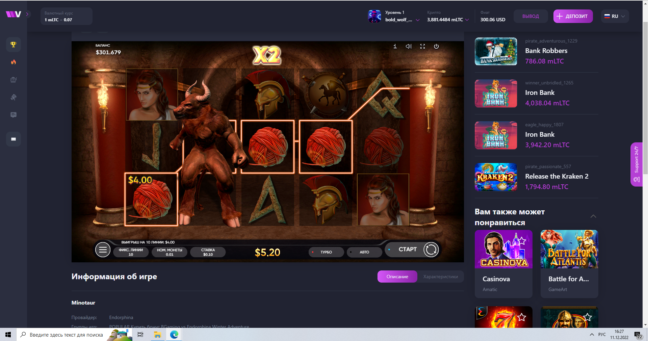Open the flame hot games sidebar icon
Image resolution: width=648 pixels, height=341 pixels.
(14, 62)
